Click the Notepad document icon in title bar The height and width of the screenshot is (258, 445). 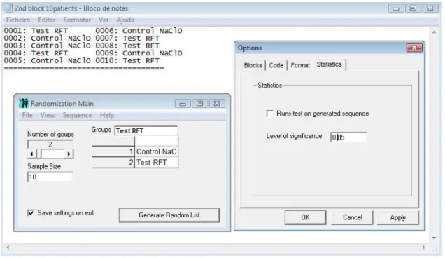(x=8, y=8)
